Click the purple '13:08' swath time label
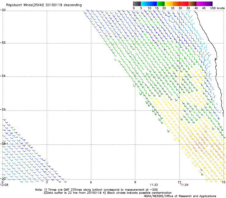The height and width of the screenshot is (198, 226). click(x=4, y=185)
